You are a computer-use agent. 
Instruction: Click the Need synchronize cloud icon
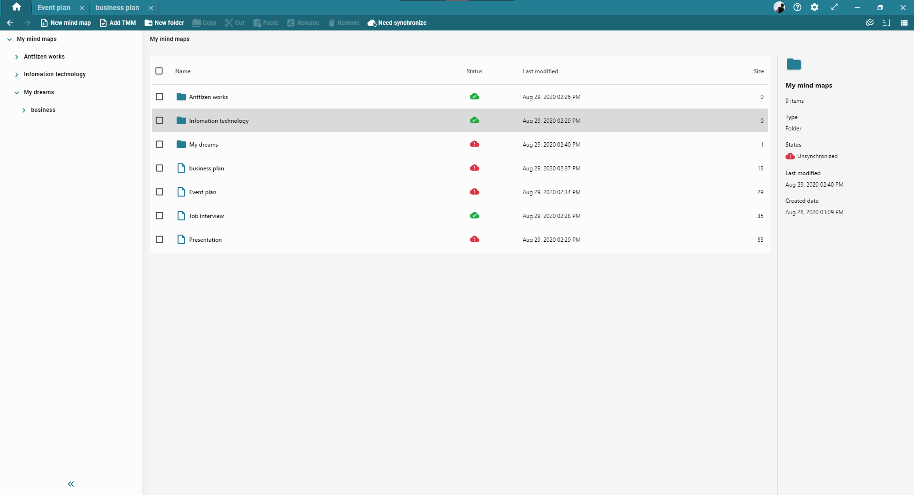coord(372,23)
